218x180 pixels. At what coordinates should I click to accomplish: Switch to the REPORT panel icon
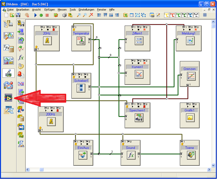[8, 60]
